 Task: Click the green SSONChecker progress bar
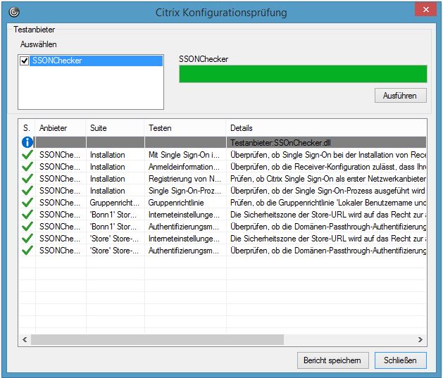coord(303,74)
